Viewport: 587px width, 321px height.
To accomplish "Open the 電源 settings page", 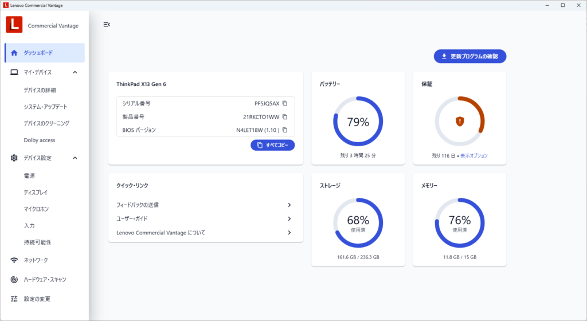I will (x=29, y=175).
